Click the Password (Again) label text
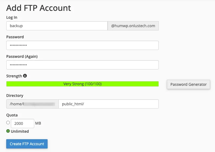Screen dimensions: 215x152 tap(22, 56)
